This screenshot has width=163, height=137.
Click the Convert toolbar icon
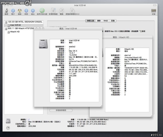[62, 10]
